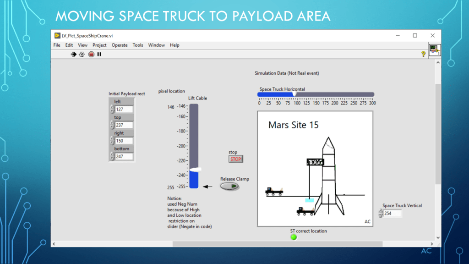469x264 pixels.
Task: Click the Space Truck Horizontal slider handle
Action: click(294, 94)
